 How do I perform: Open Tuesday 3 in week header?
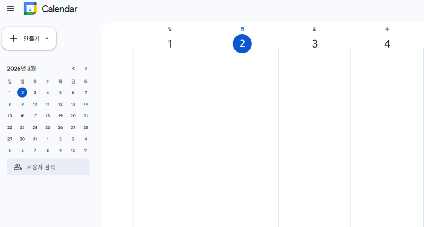pos(315,44)
